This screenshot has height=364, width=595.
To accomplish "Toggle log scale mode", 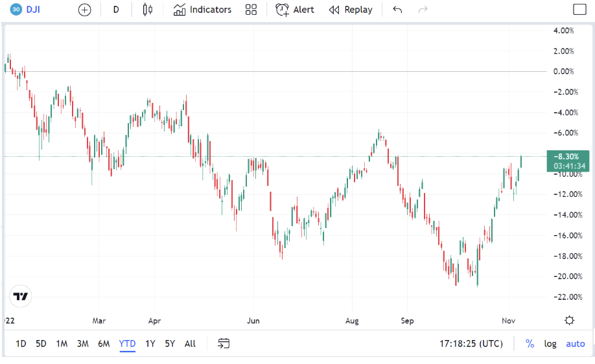I will (x=550, y=344).
